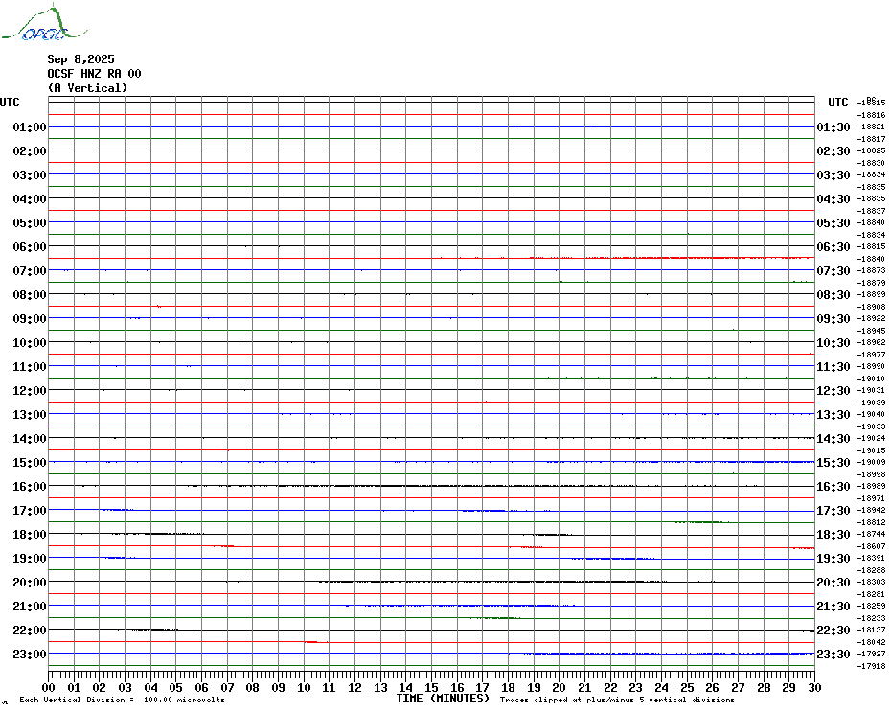This screenshot has height=713, width=891.
Task: Click the '20:00' hour label
Action: 30,583
